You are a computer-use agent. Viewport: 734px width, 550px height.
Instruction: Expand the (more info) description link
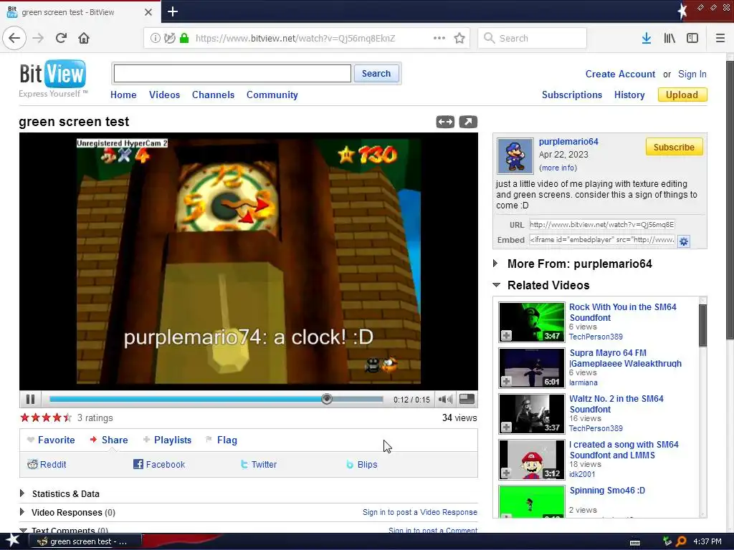[x=558, y=168]
